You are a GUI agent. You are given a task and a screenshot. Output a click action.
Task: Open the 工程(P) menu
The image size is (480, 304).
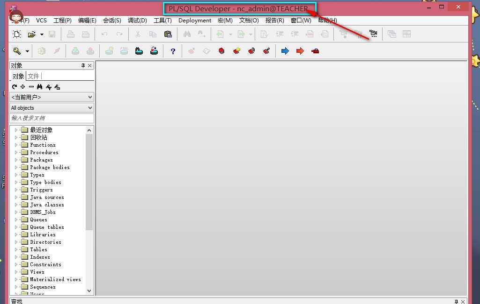point(62,21)
